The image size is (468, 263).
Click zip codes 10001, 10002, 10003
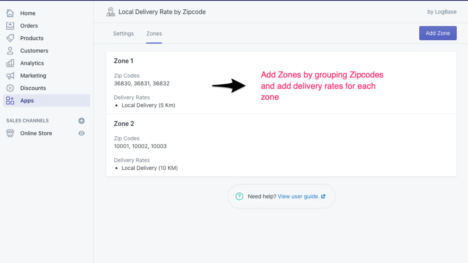pyautogui.click(x=140, y=146)
